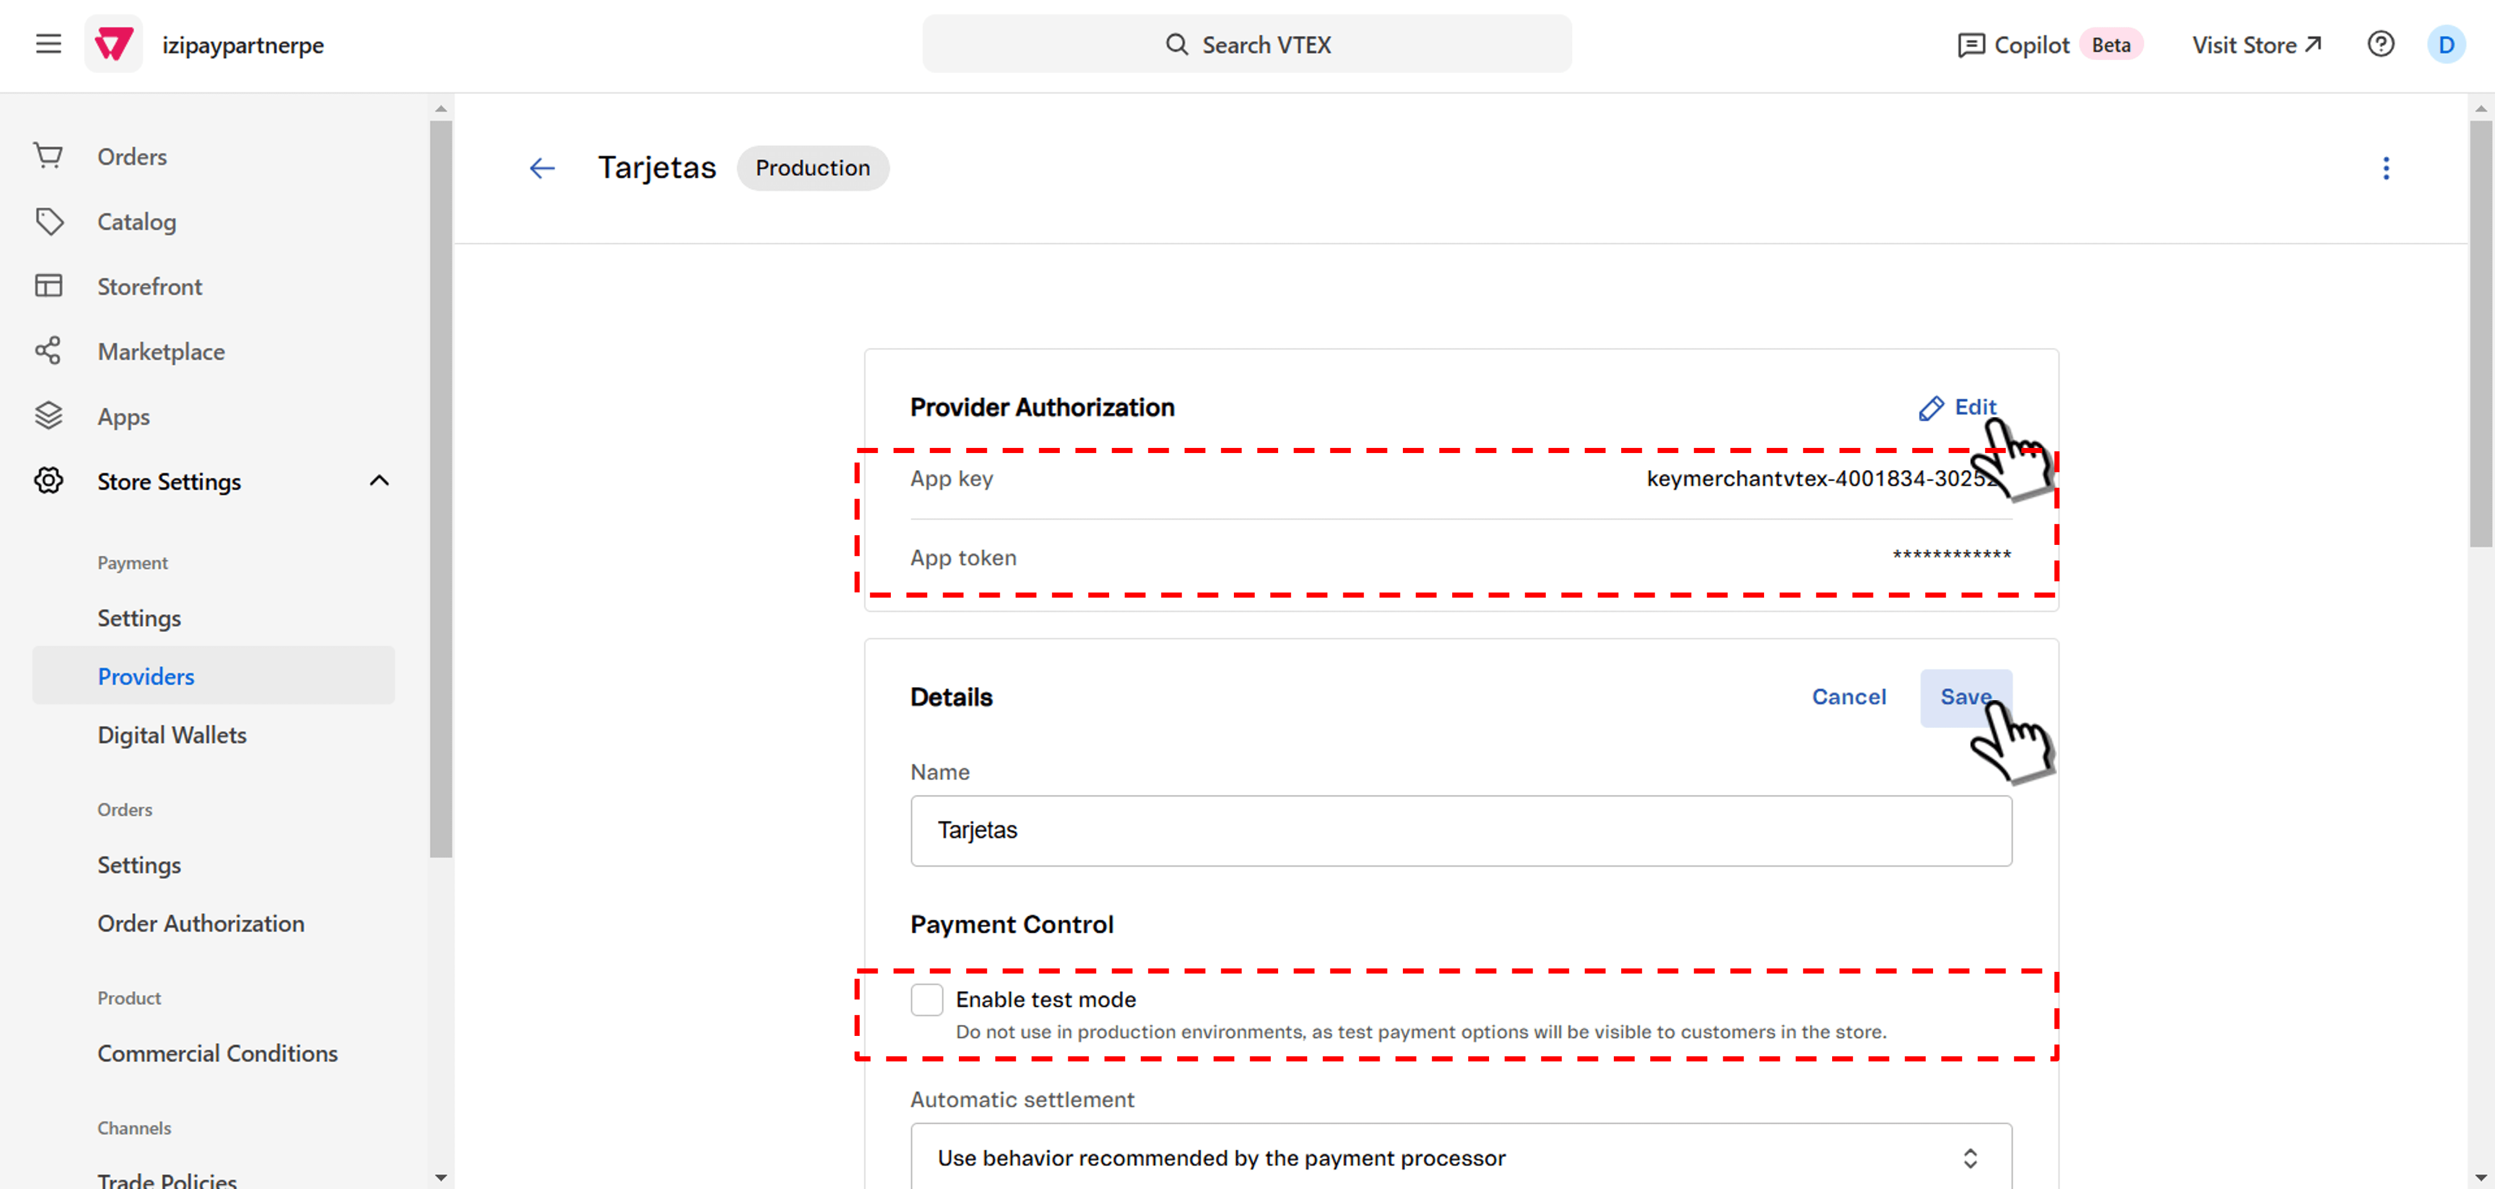
Task: Go back using the left arrow
Action: [542, 168]
